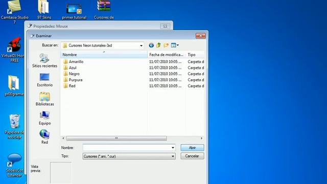Go up one folder level

tap(158, 45)
